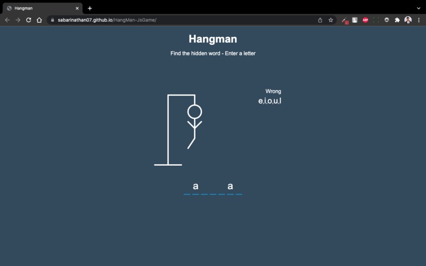The width and height of the screenshot is (426, 266).
Task: Click the wrong letters list 'e,i,o,u,l'
Action: coord(270,101)
